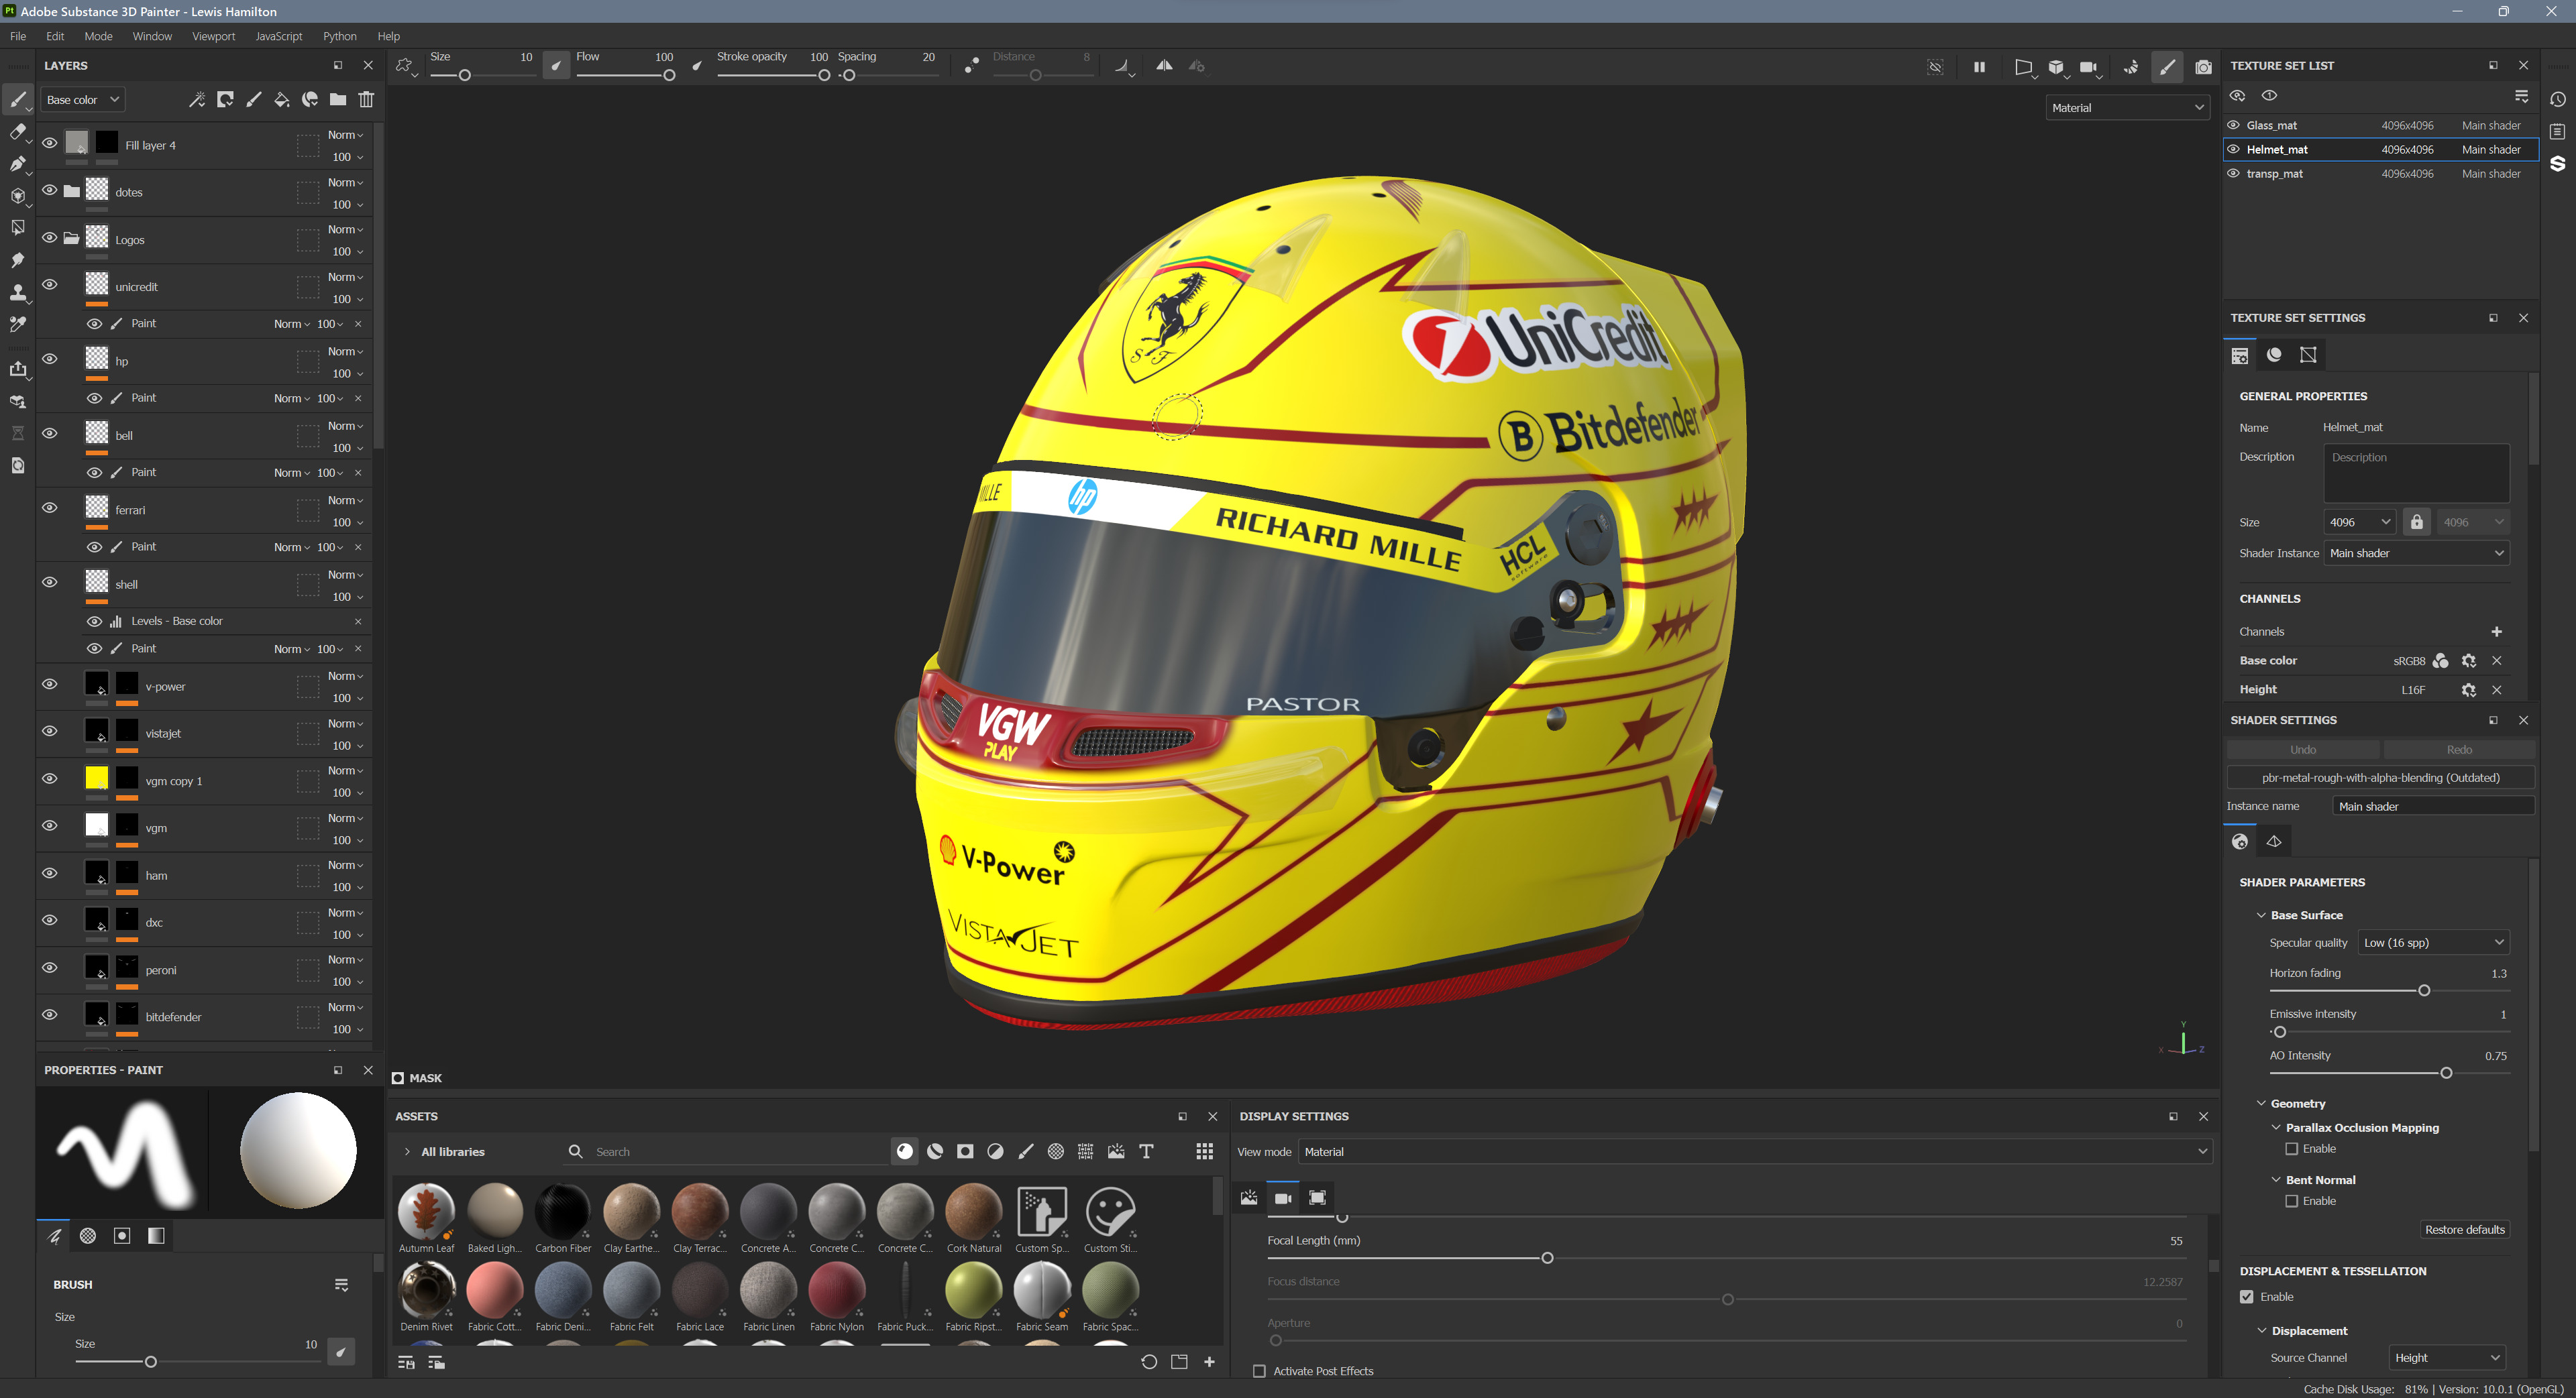Viewport: 2576px width, 1398px height.
Task: Check Activate Post Effects
Action: pyautogui.click(x=1260, y=1371)
